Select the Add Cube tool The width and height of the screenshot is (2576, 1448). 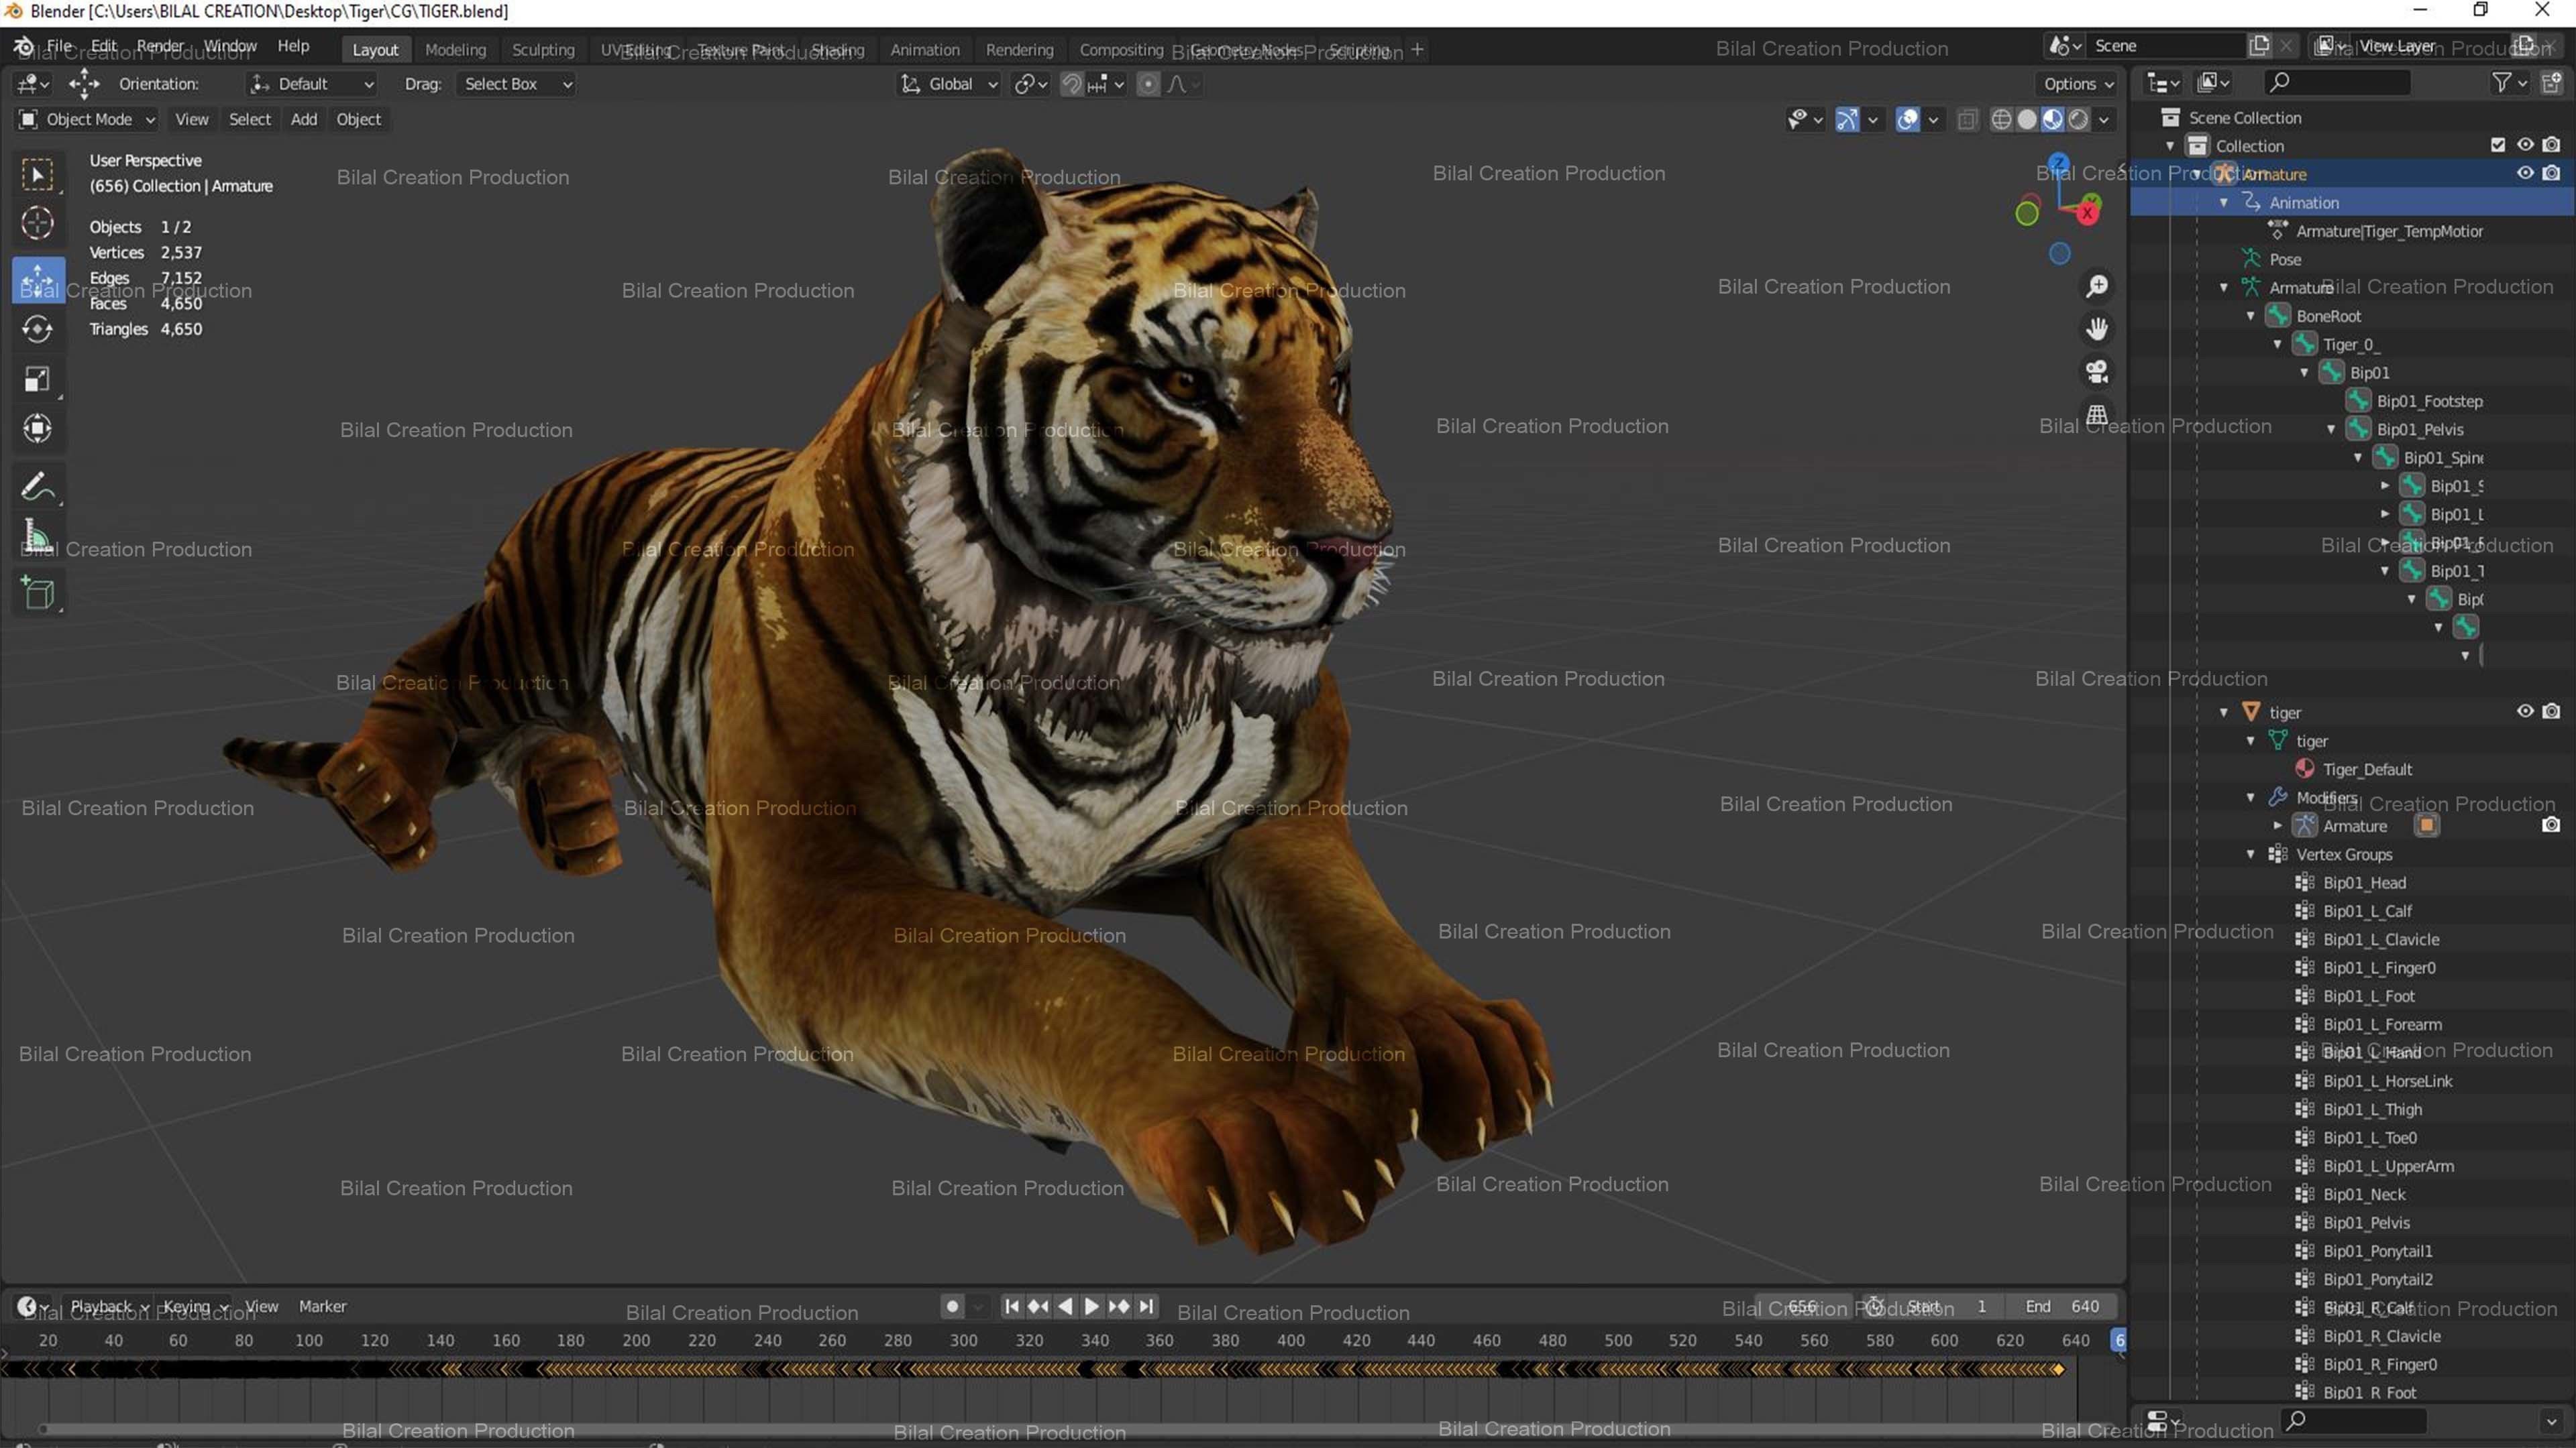(x=38, y=593)
